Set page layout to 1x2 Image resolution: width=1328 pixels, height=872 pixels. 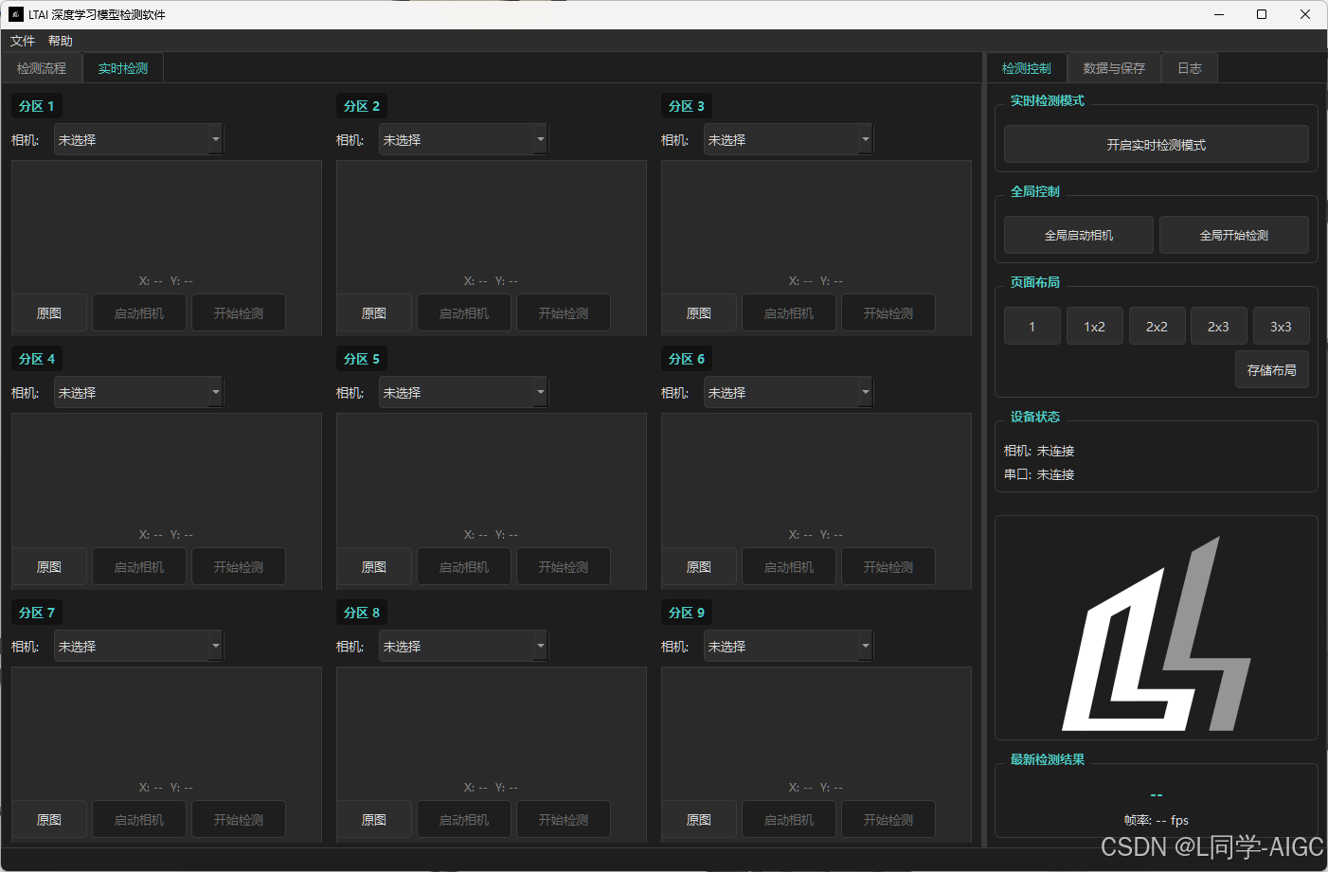point(1095,327)
